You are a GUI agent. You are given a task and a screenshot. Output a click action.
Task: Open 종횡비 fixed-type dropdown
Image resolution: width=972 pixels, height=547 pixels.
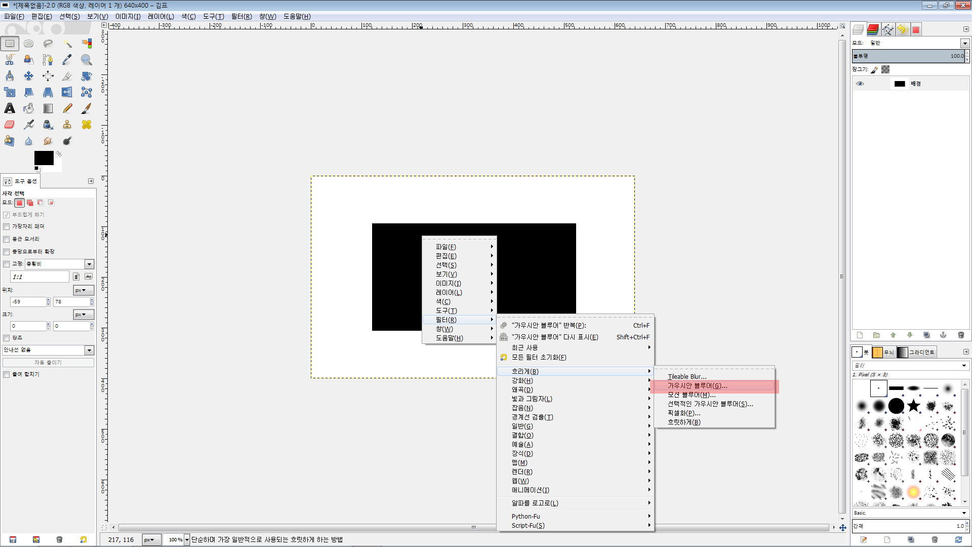click(x=60, y=264)
